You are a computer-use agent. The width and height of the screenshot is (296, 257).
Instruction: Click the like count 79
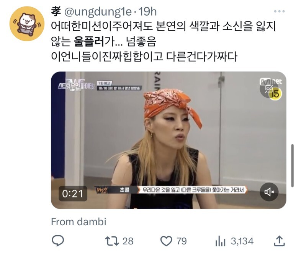pos(182,241)
